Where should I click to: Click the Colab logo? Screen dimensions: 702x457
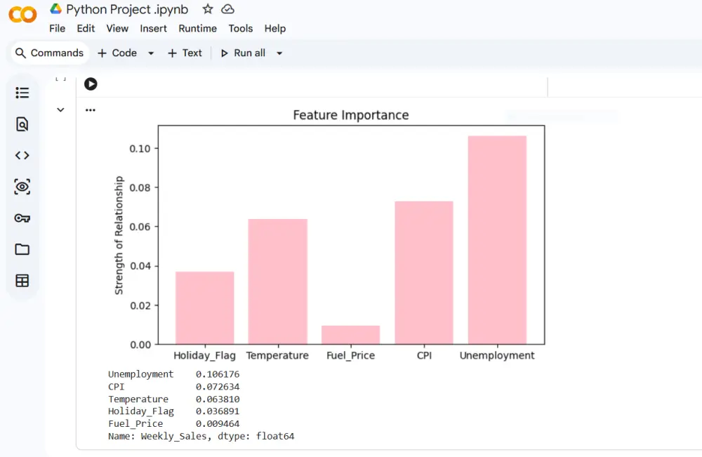22,15
